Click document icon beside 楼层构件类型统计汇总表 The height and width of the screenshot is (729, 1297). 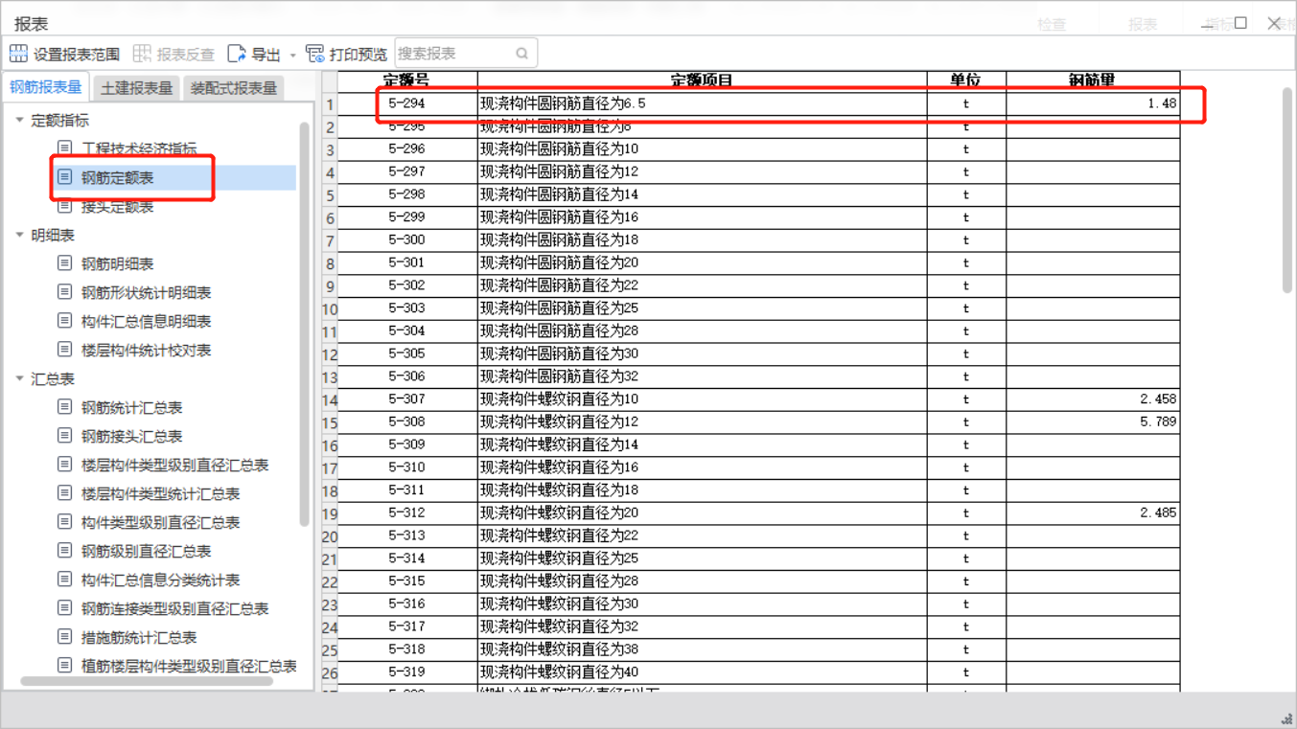(x=64, y=492)
